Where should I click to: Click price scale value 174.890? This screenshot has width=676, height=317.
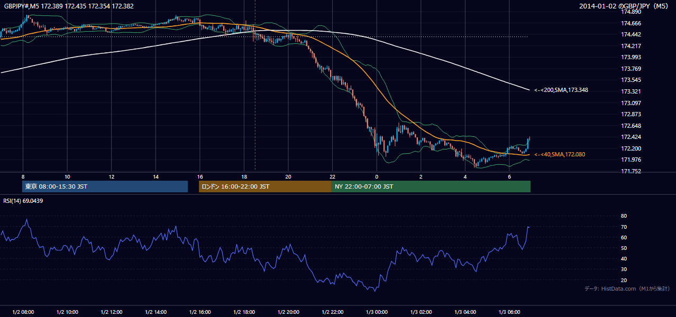tap(631, 12)
